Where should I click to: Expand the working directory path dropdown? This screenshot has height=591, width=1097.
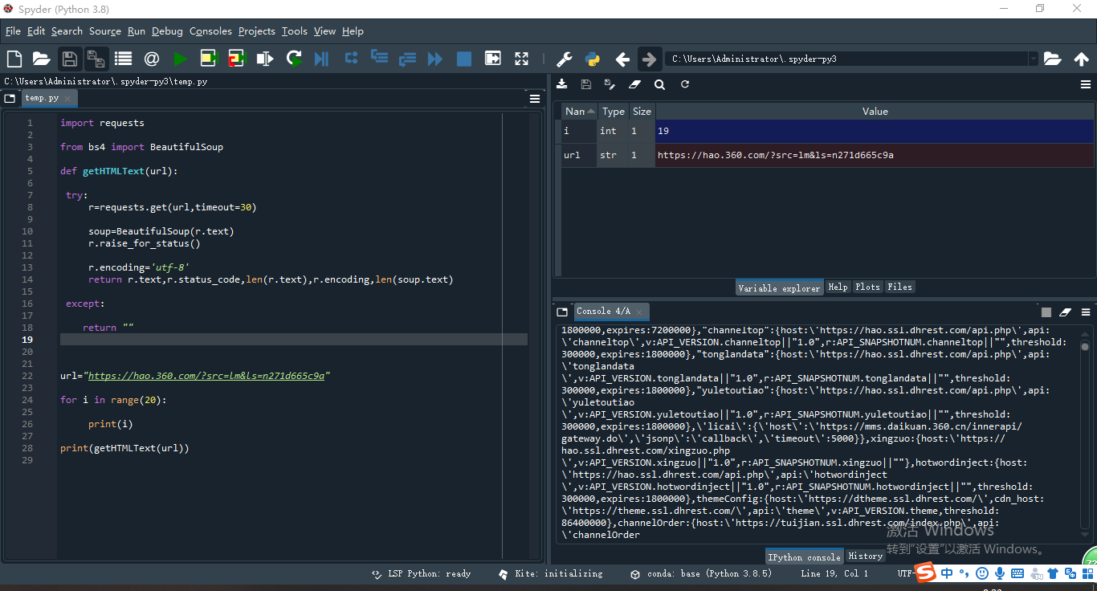(1033, 59)
